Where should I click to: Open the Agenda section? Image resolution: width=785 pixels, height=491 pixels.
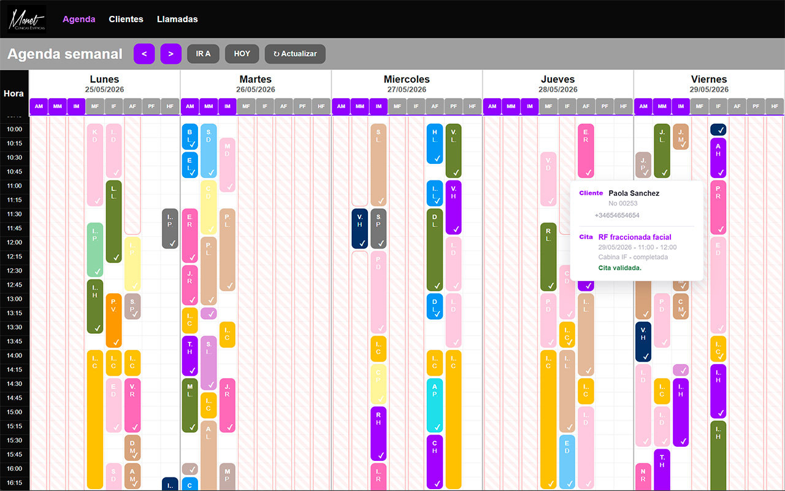coord(79,19)
